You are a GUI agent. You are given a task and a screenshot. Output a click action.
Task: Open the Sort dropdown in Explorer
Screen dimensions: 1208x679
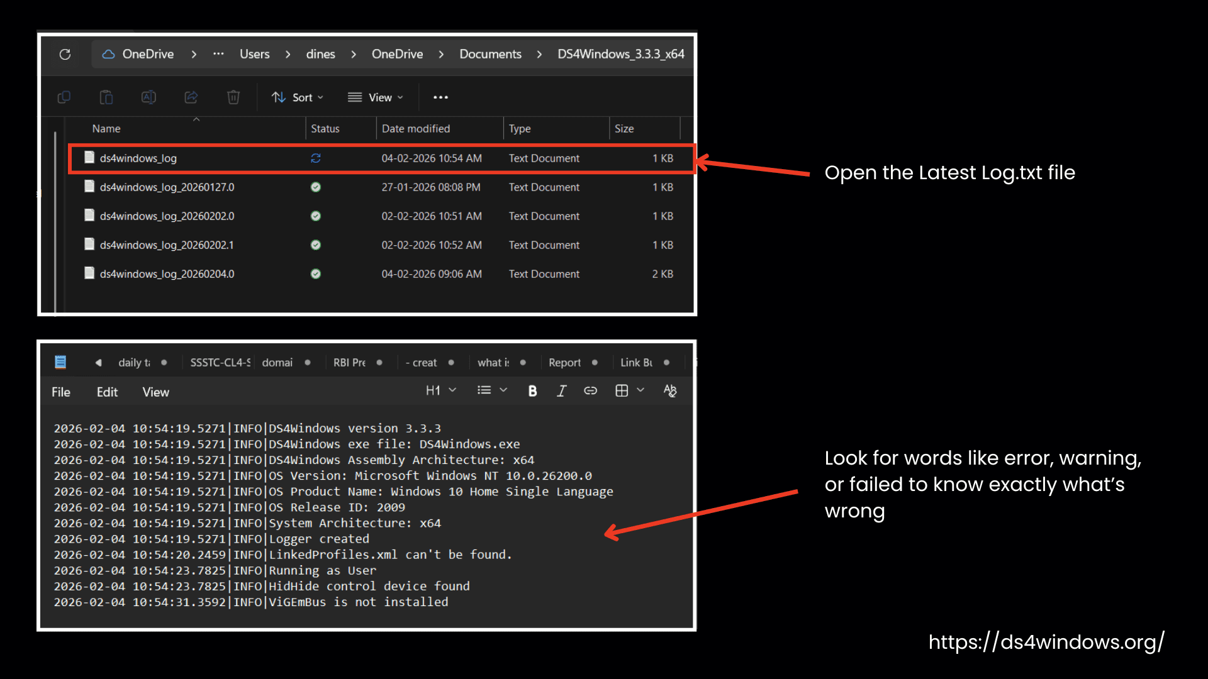coord(298,97)
